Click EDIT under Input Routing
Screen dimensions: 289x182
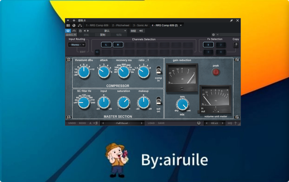[x=83, y=52]
